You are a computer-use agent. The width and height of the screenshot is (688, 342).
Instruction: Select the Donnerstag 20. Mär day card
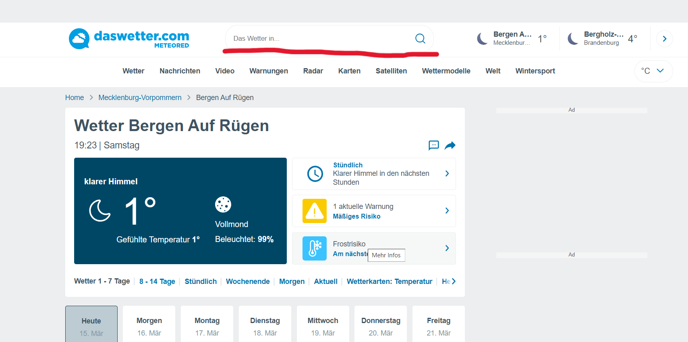pyautogui.click(x=381, y=324)
